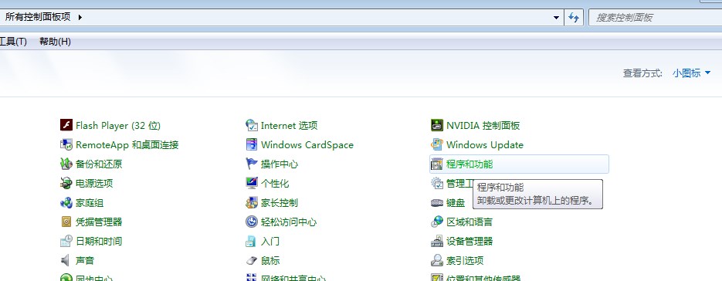Click the address bar refresh button

(x=573, y=18)
